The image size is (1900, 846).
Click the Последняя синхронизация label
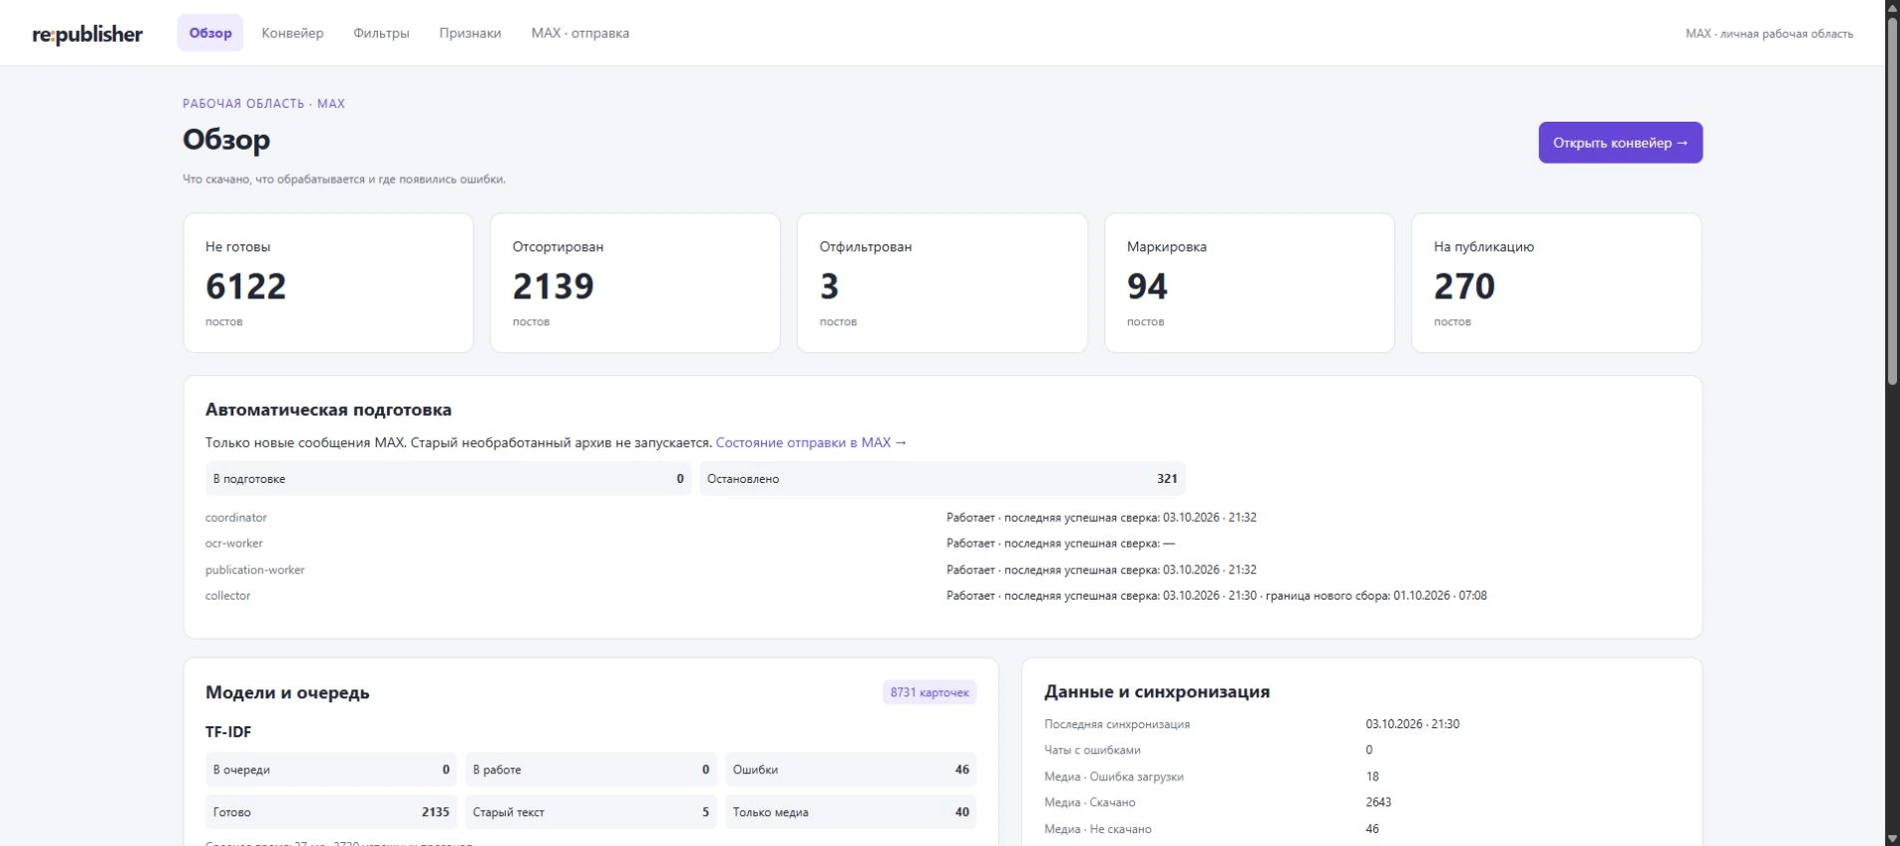1117,724
